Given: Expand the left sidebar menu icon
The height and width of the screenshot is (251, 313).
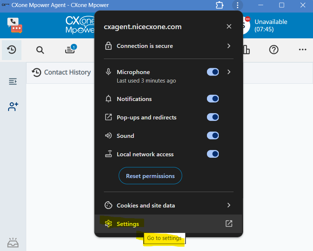Looking at the screenshot, I should [13, 81].
